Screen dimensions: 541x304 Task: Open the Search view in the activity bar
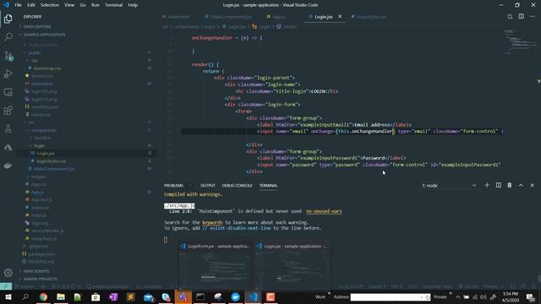(x=8, y=37)
